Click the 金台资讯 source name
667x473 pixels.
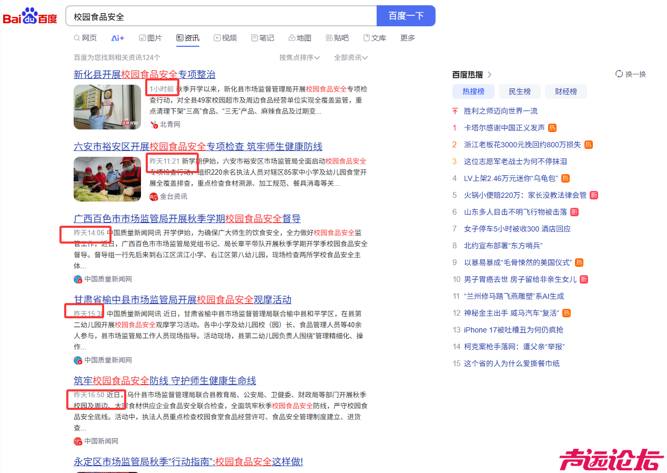click(x=174, y=196)
